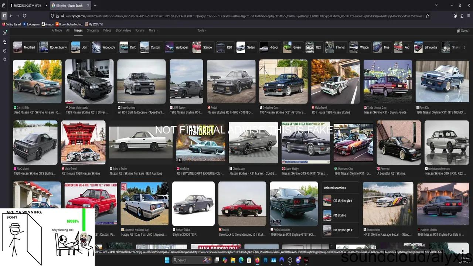Reload the page with the refresh icon

(24, 16)
